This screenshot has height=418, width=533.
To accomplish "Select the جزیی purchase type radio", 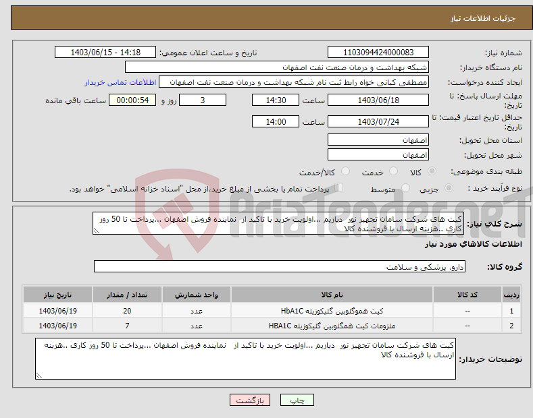I will click(x=449, y=188).
